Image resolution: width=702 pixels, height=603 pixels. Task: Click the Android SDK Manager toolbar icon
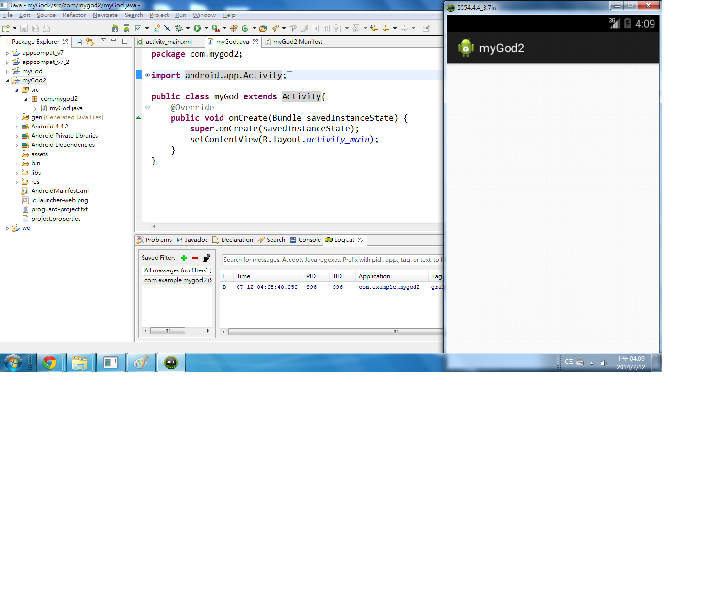(115, 28)
